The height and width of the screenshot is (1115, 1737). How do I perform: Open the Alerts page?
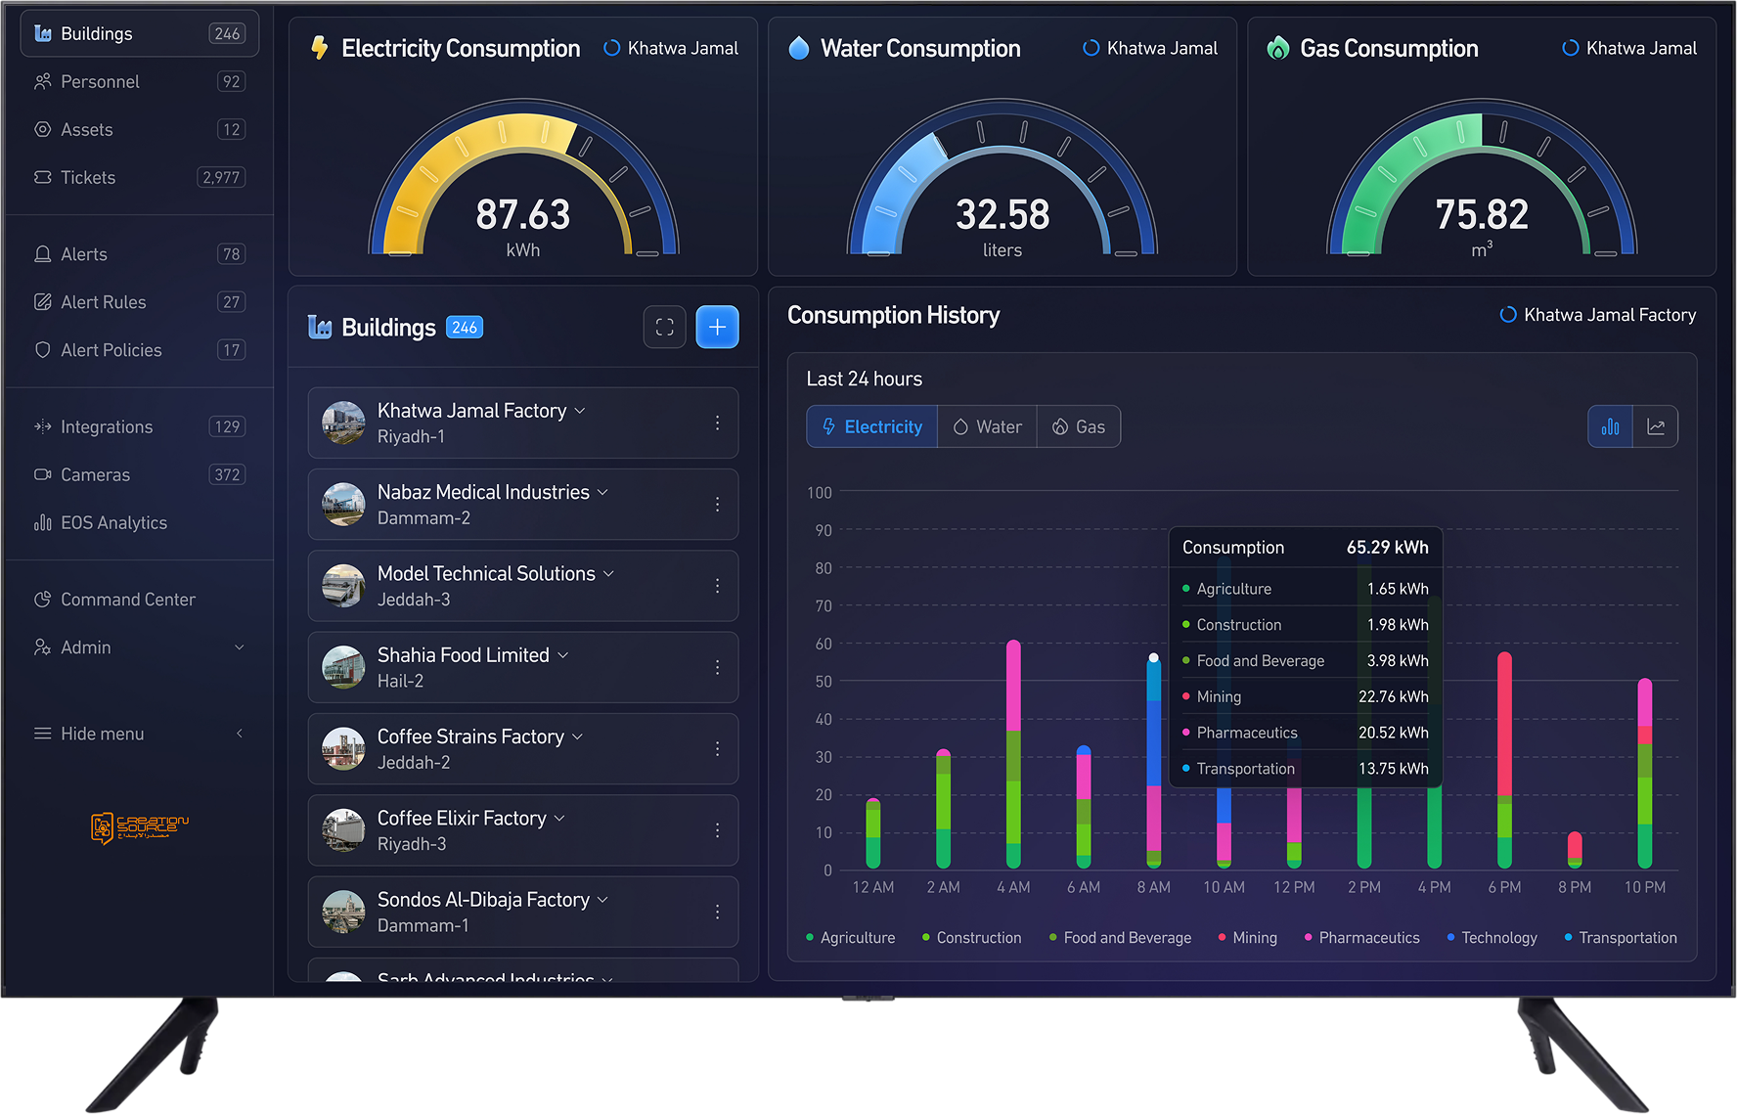coord(140,254)
